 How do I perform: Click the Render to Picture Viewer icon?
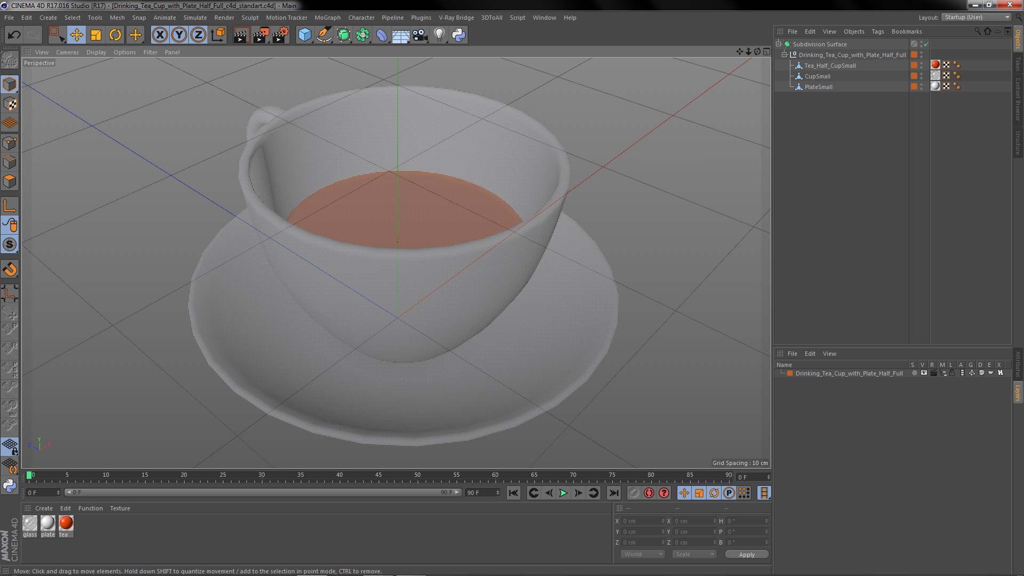pyautogui.click(x=261, y=35)
